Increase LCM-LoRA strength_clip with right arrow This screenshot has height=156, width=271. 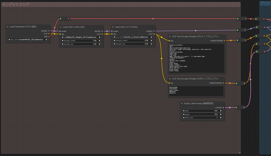click(100, 44)
